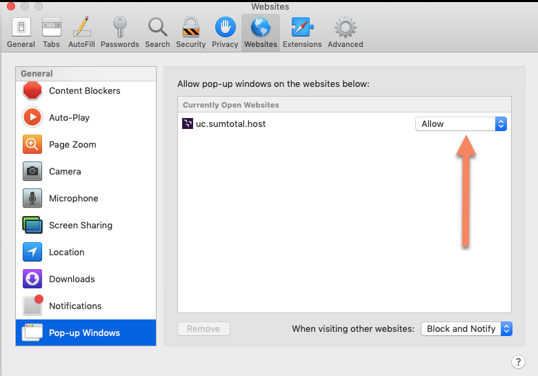538x376 pixels.
Task: Select the Auto-Play play icon
Action: pos(32,117)
